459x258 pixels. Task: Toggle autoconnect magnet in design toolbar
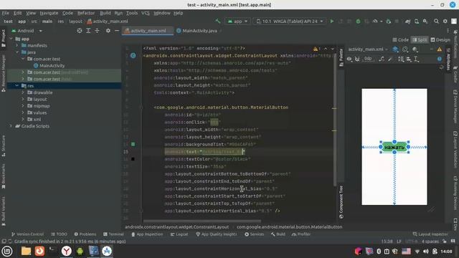(x=357, y=59)
